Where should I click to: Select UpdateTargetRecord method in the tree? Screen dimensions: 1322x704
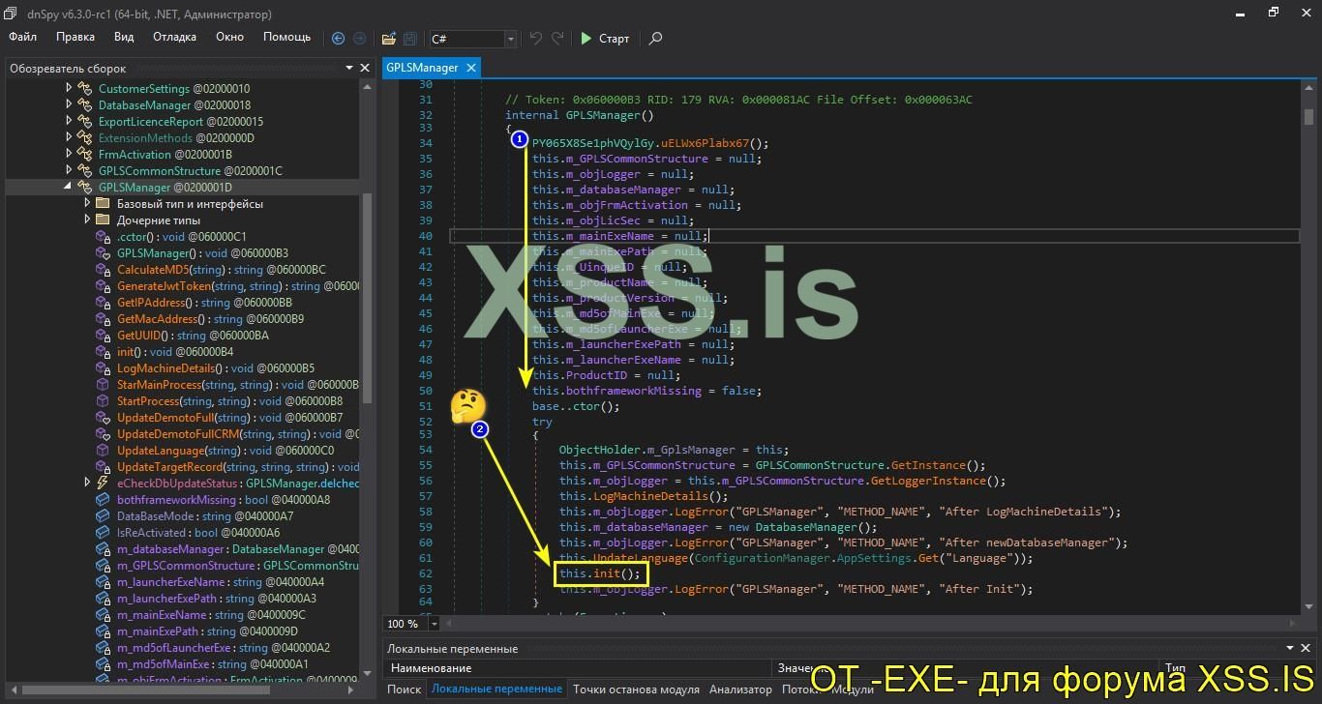237,467
